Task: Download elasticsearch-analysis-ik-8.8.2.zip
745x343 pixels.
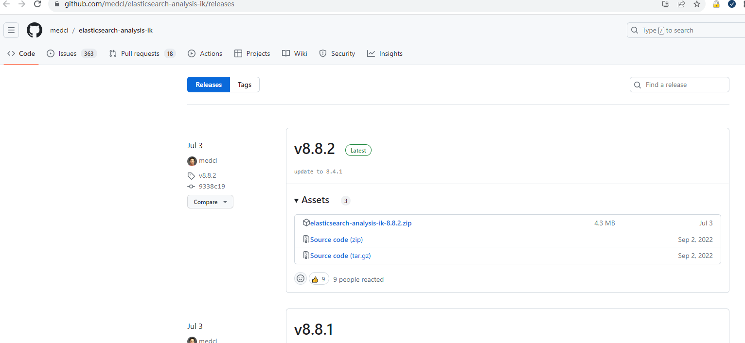Action: (x=361, y=223)
